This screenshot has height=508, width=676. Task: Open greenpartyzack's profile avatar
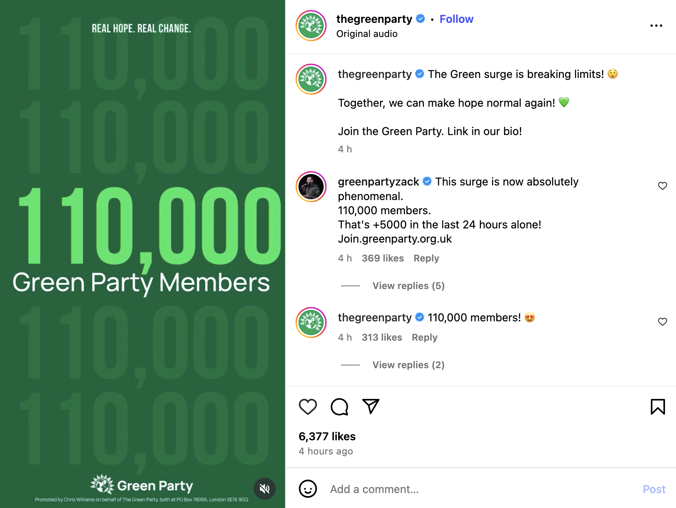pos(311,187)
